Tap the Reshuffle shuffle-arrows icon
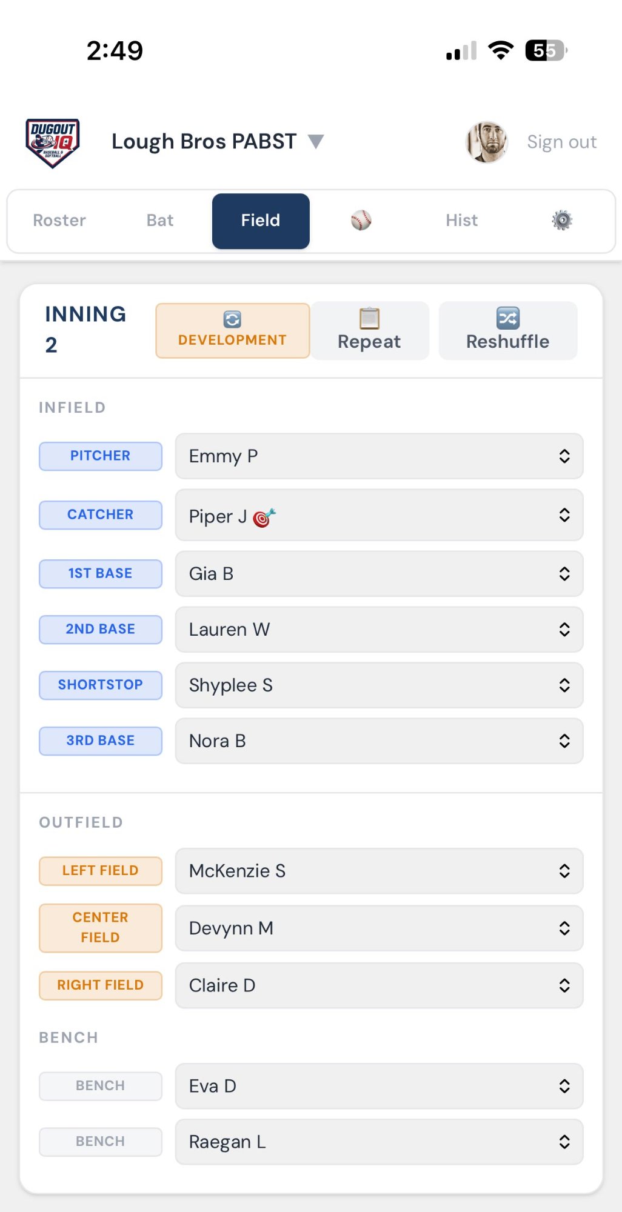The image size is (622, 1212). tap(507, 318)
